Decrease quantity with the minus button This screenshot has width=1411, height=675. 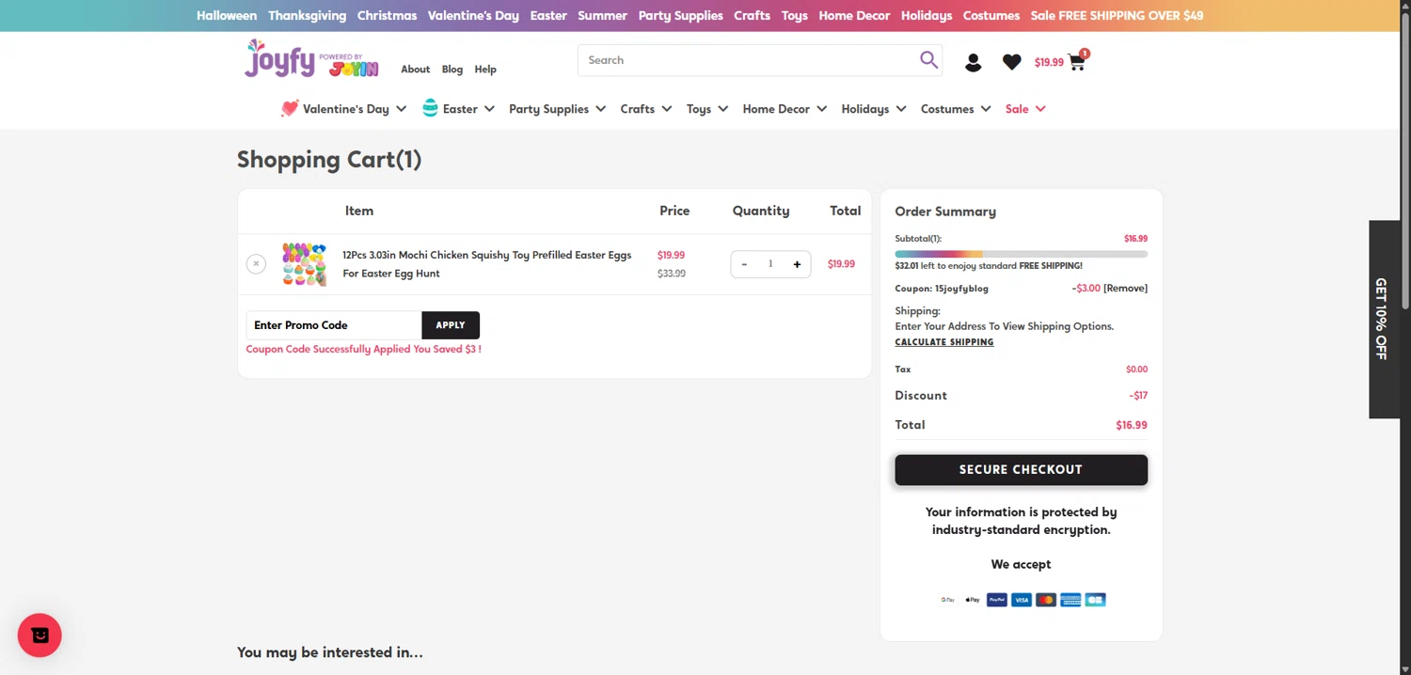(x=744, y=264)
